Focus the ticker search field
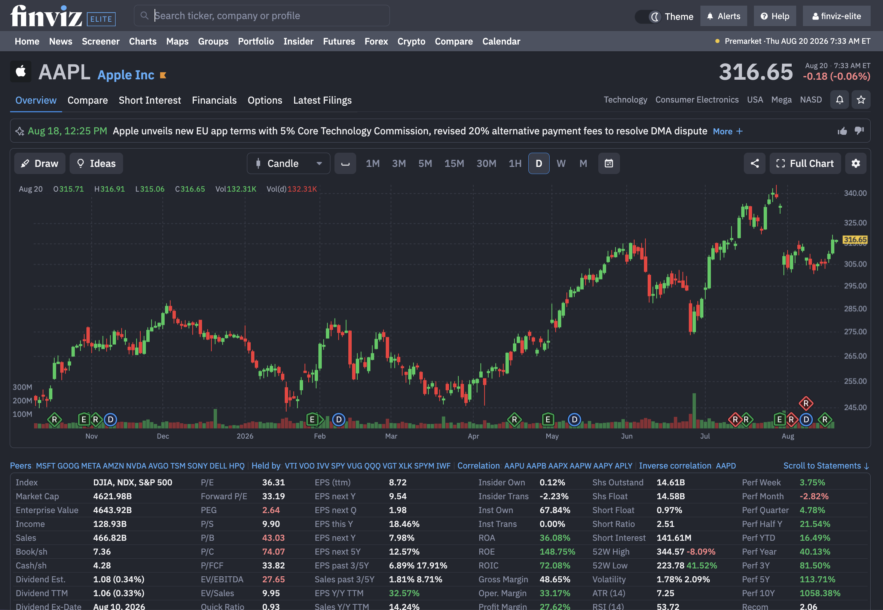The image size is (883, 610). [x=262, y=16]
